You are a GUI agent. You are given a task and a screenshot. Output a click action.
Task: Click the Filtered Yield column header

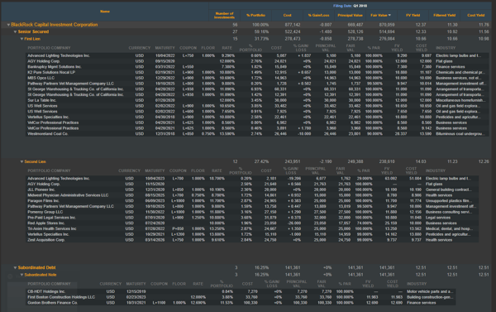[445, 15]
